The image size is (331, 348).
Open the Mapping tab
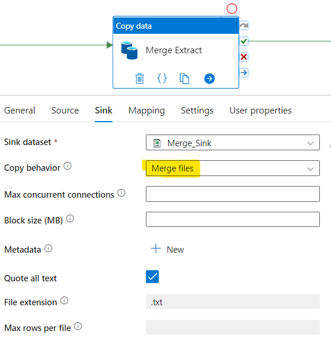pos(146,111)
